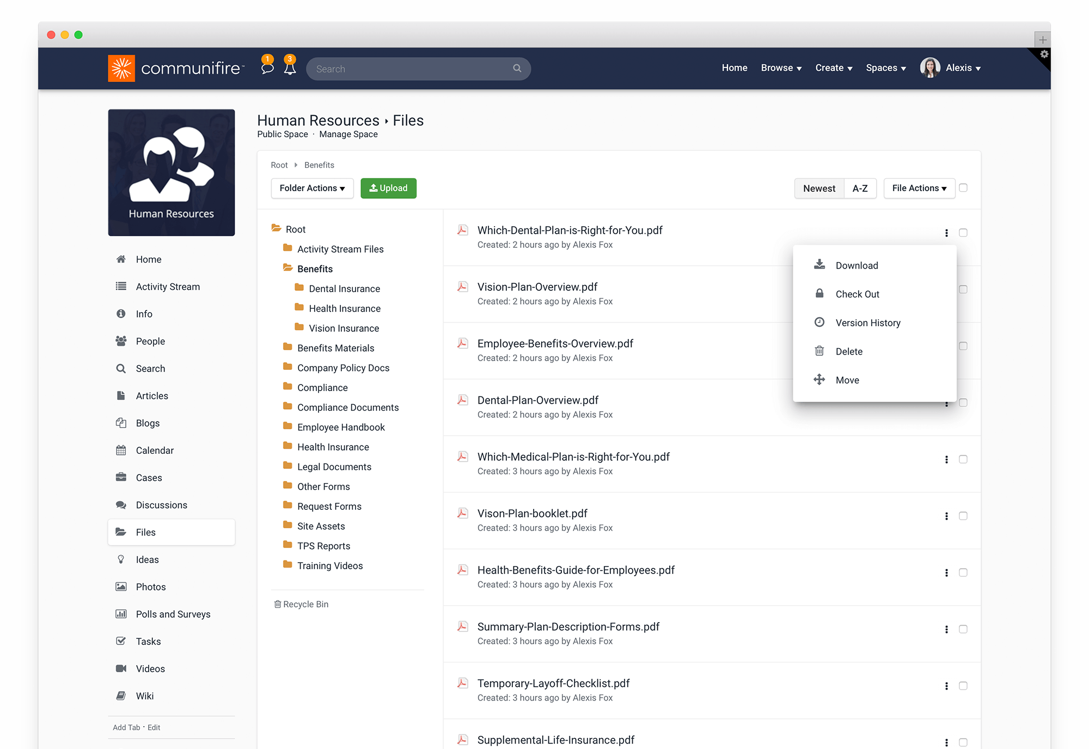Expand the Compliance Documents folder
The width and height of the screenshot is (1089, 749).
tap(347, 406)
